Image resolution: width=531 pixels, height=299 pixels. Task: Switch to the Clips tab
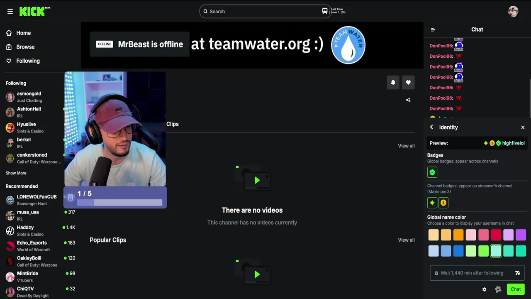173,124
